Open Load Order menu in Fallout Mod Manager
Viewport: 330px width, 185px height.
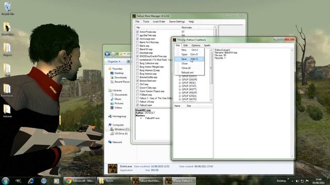click(x=159, y=22)
